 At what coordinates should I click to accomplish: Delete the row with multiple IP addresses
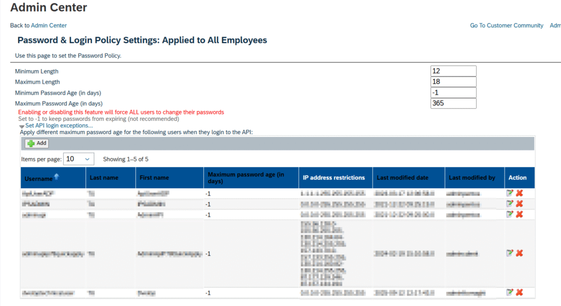pyautogui.click(x=519, y=253)
